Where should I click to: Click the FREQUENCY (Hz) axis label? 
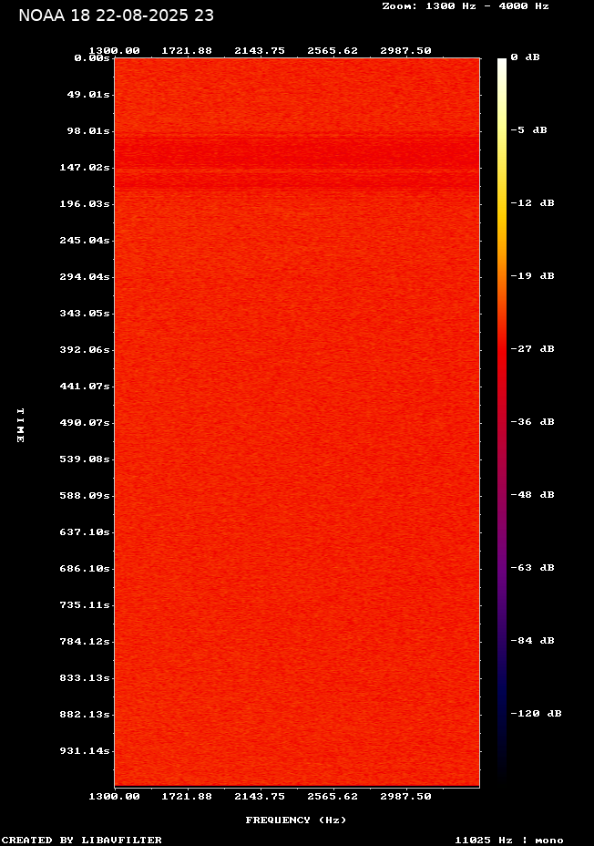point(296,820)
